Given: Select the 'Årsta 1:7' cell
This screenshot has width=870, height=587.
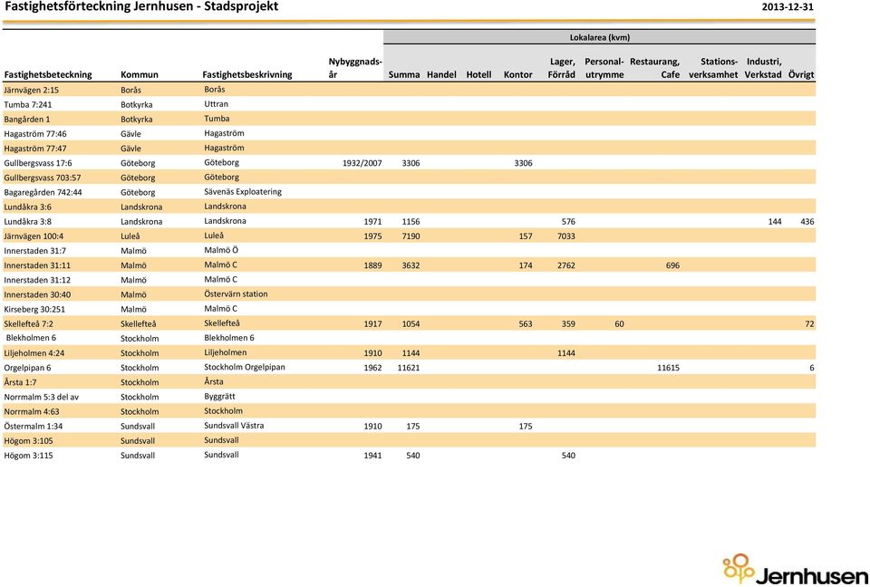Looking at the screenshot, I should [20, 382].
